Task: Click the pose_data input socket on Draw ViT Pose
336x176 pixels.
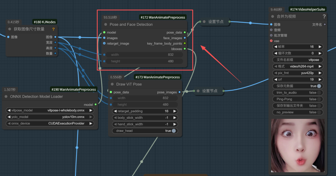Action: click(111, 92)
